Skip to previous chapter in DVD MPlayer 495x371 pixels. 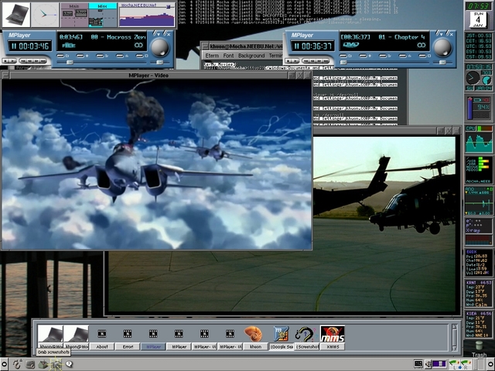pyautogui.click(x=307, y=60)
